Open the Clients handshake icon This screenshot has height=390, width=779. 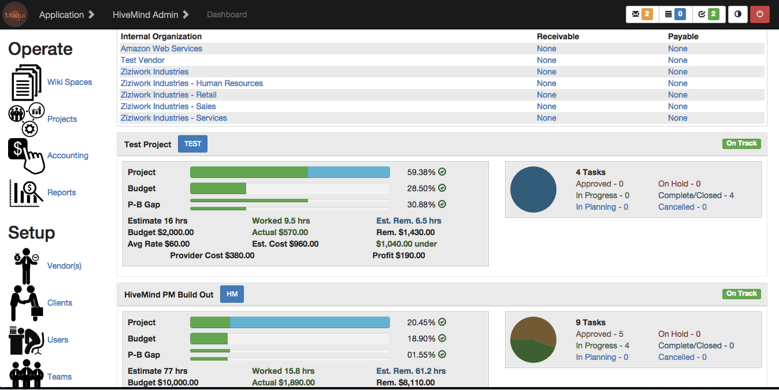27,303
